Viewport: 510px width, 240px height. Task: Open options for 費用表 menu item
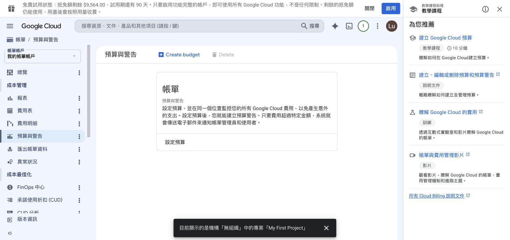79,111
